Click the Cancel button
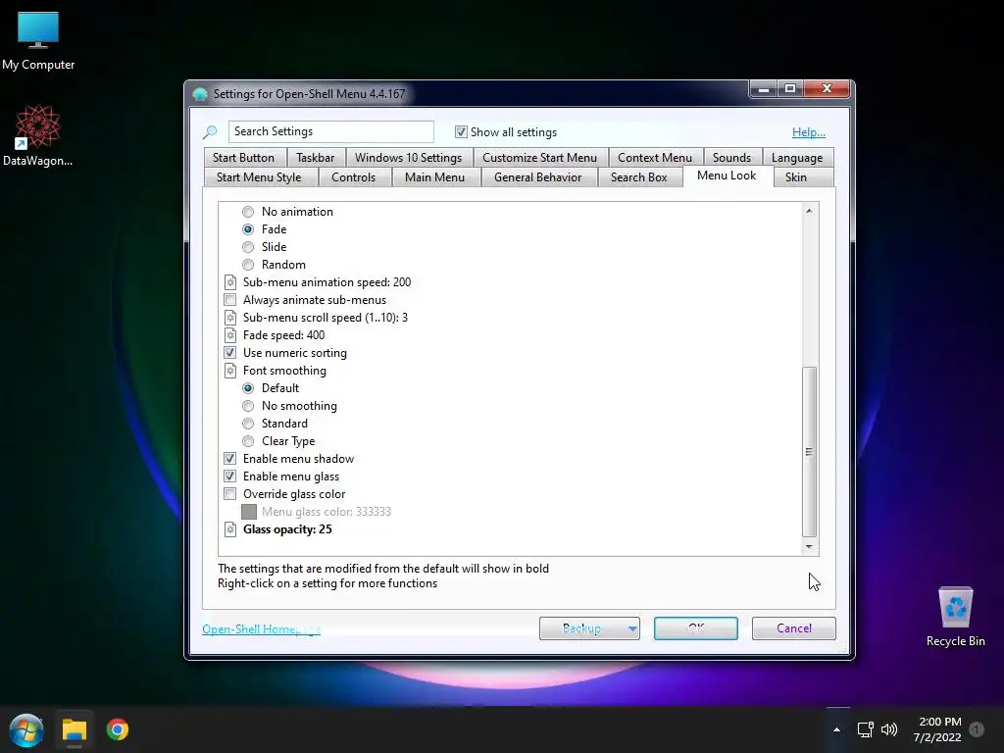1004x753 pixels. pyautogui.click(x=794, y=628)
